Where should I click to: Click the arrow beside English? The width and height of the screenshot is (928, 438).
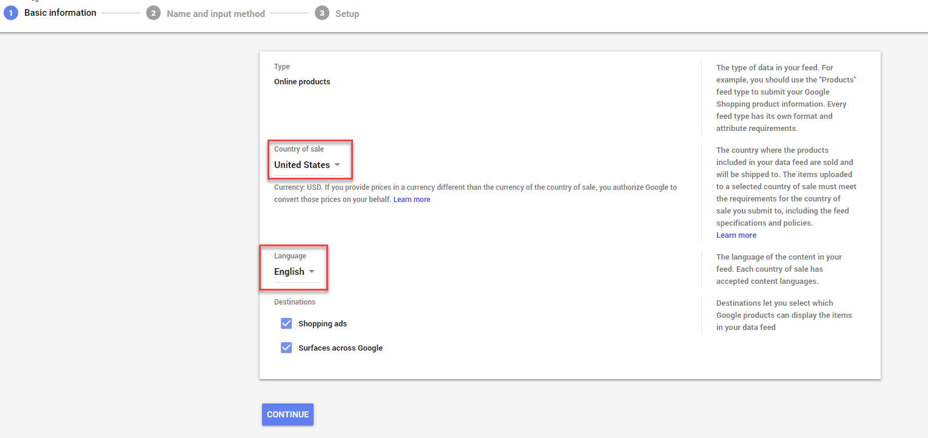tap(312, 272)
